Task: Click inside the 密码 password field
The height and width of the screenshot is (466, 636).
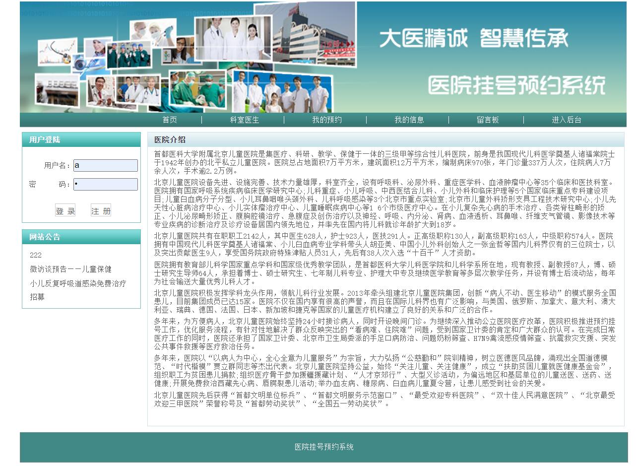Action: [x=106, y=184]
